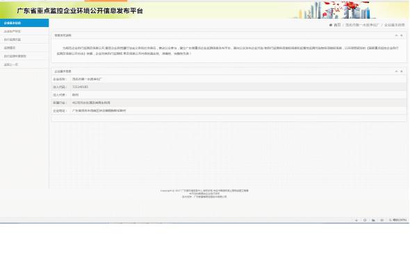Open the fourth item in the left sidebar

24,48
